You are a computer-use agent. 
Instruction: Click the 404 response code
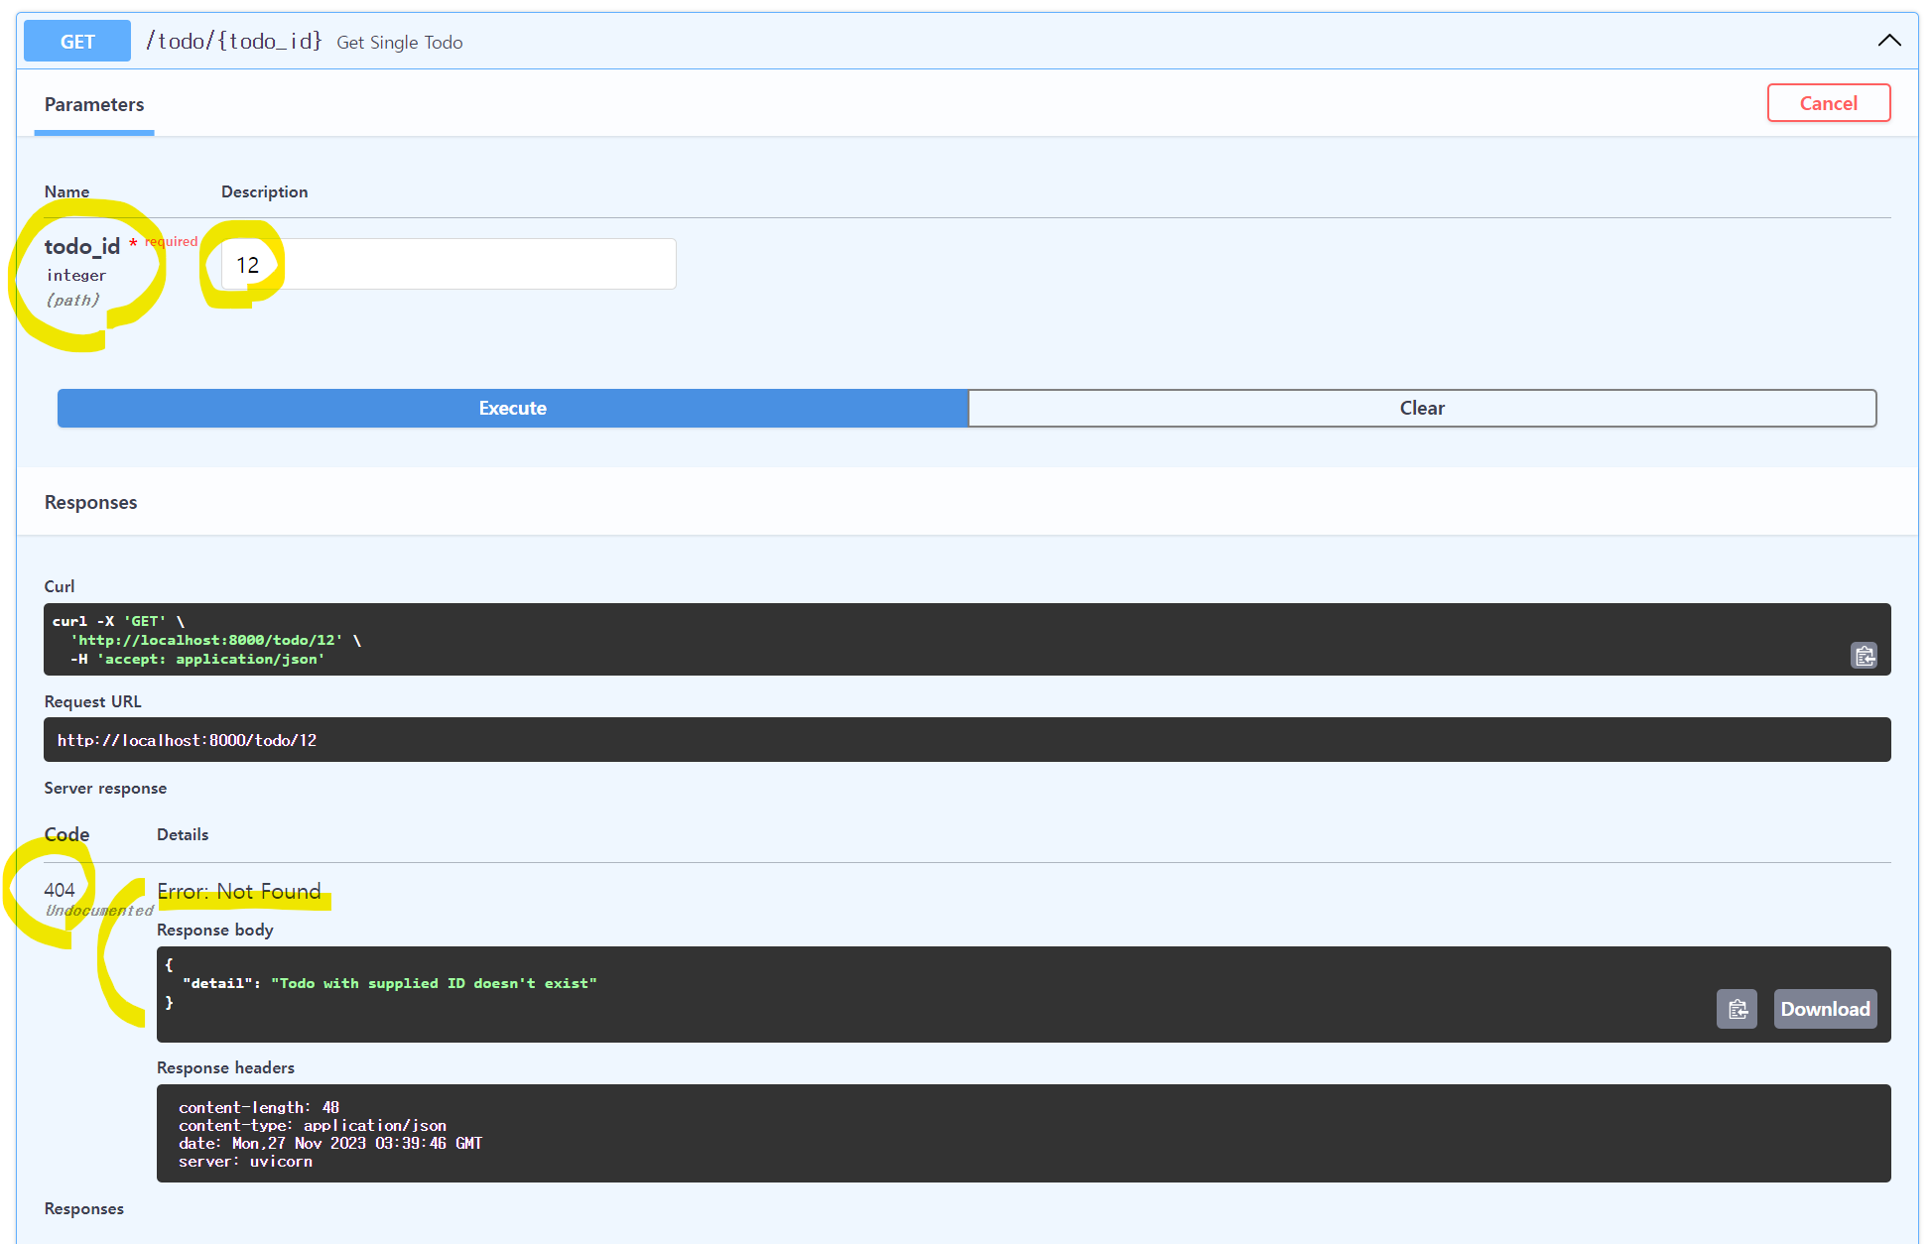(x=60, y=890)
